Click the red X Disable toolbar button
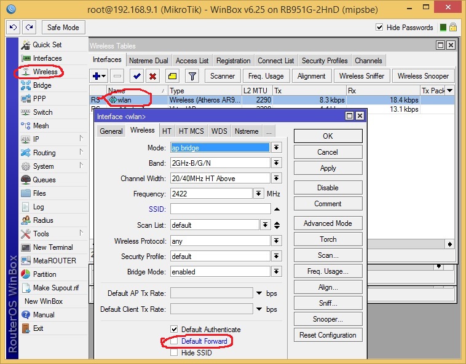The image size is (466, 364). 152,76
